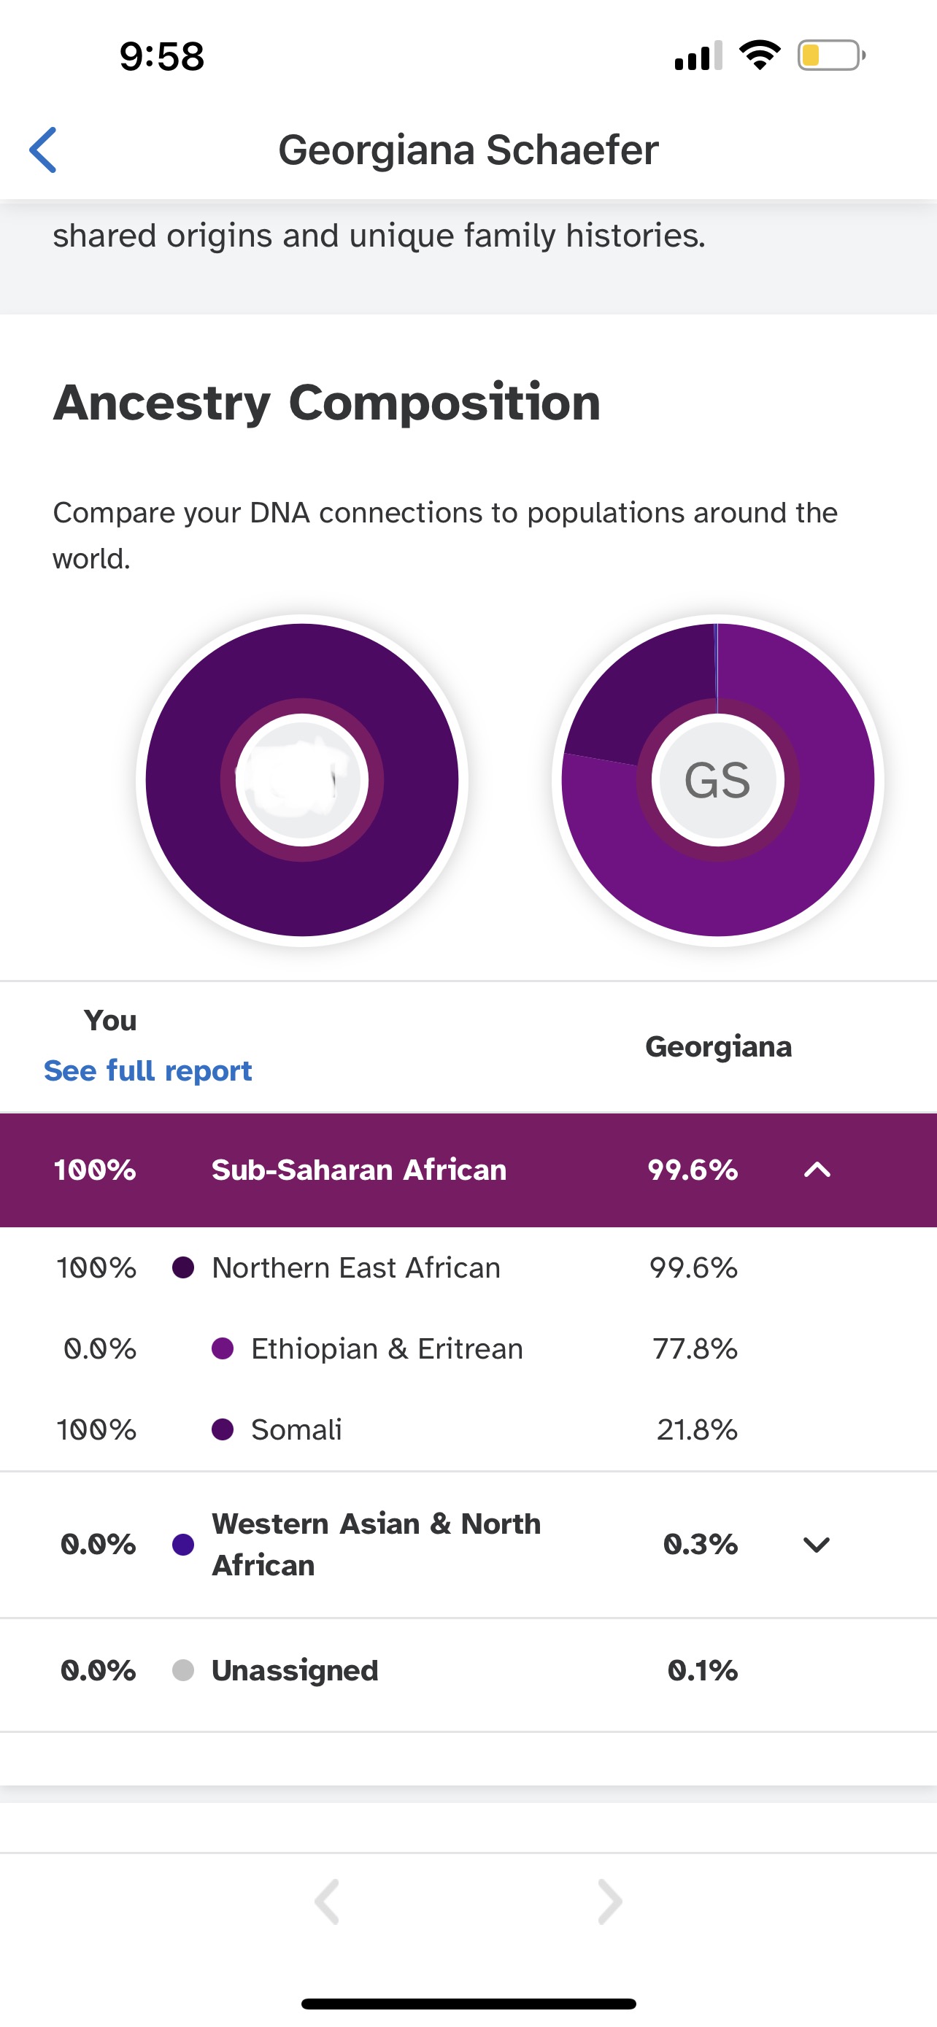Tap the cellular signal bars icon
Screen dimensions: 937x2027
[x=698, y=56]
